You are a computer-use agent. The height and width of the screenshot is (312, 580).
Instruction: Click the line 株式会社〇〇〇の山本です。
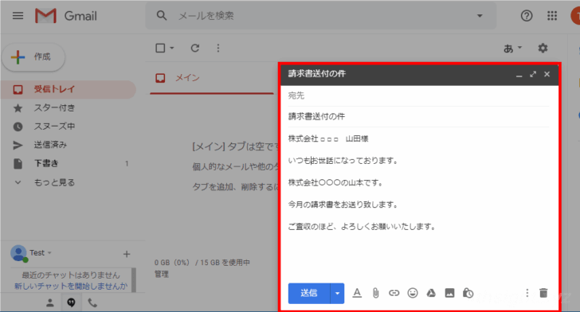point(335,182)
